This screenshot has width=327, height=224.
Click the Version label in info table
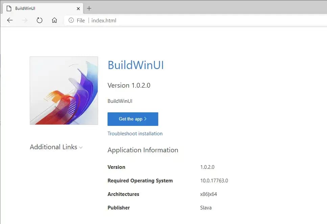116,167
